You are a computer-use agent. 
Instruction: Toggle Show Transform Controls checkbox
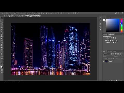click(x=19, y=13)
